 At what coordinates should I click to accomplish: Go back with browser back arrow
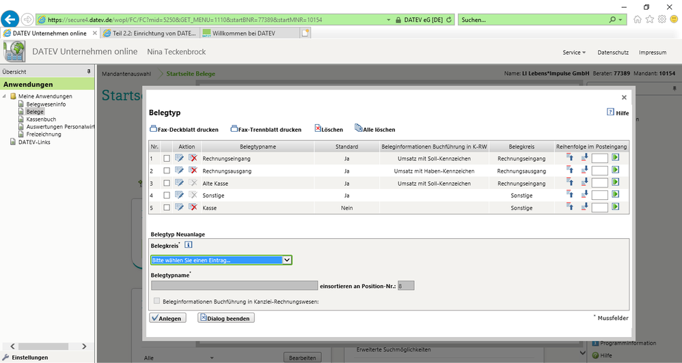(10, 20)
